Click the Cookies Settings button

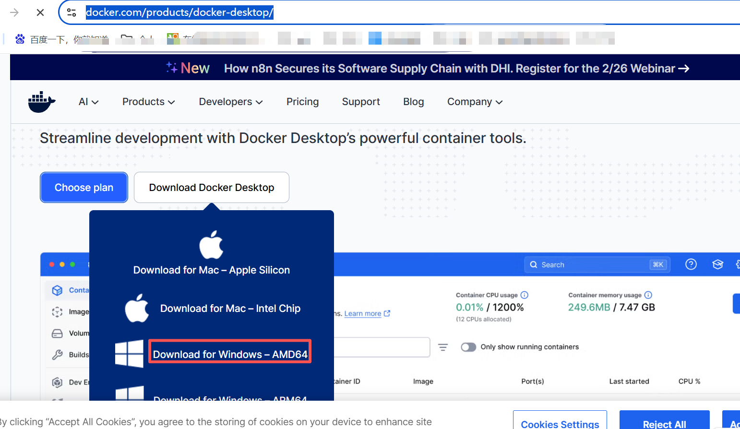(x=560, y=423)
